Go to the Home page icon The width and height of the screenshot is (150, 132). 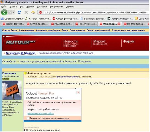33,12
